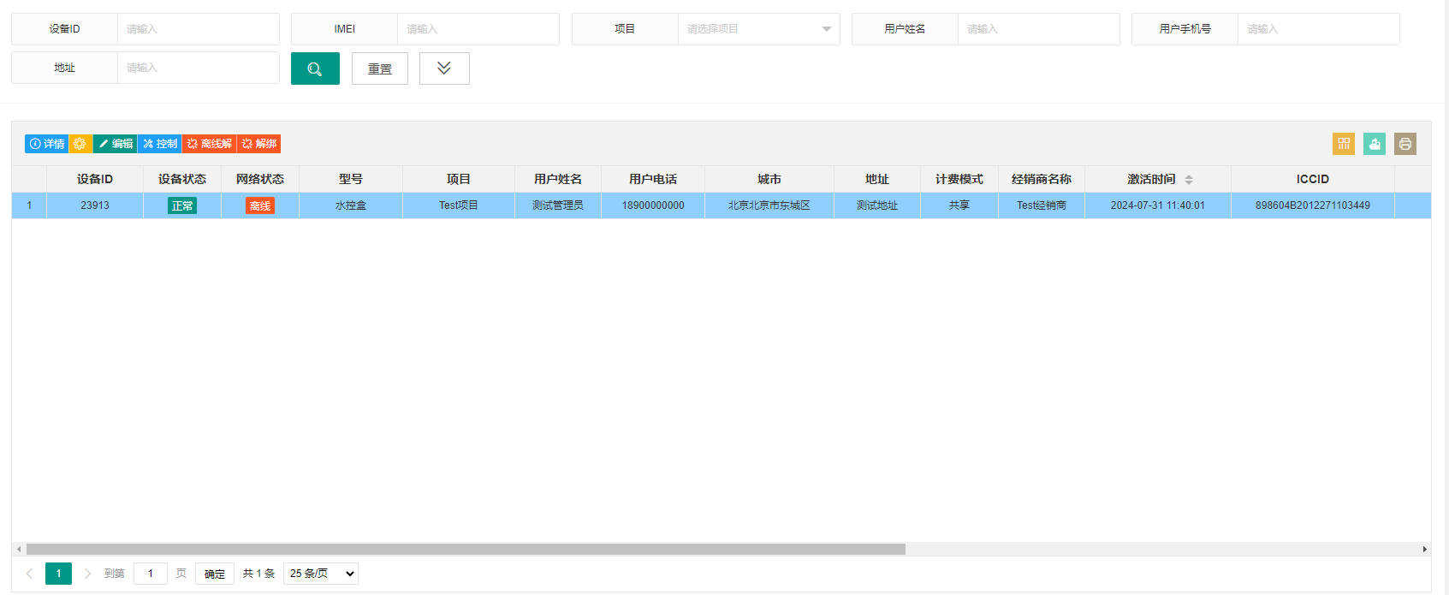Expand more filters with double chevron
The image size is (1449, 595).
point(444,68)
